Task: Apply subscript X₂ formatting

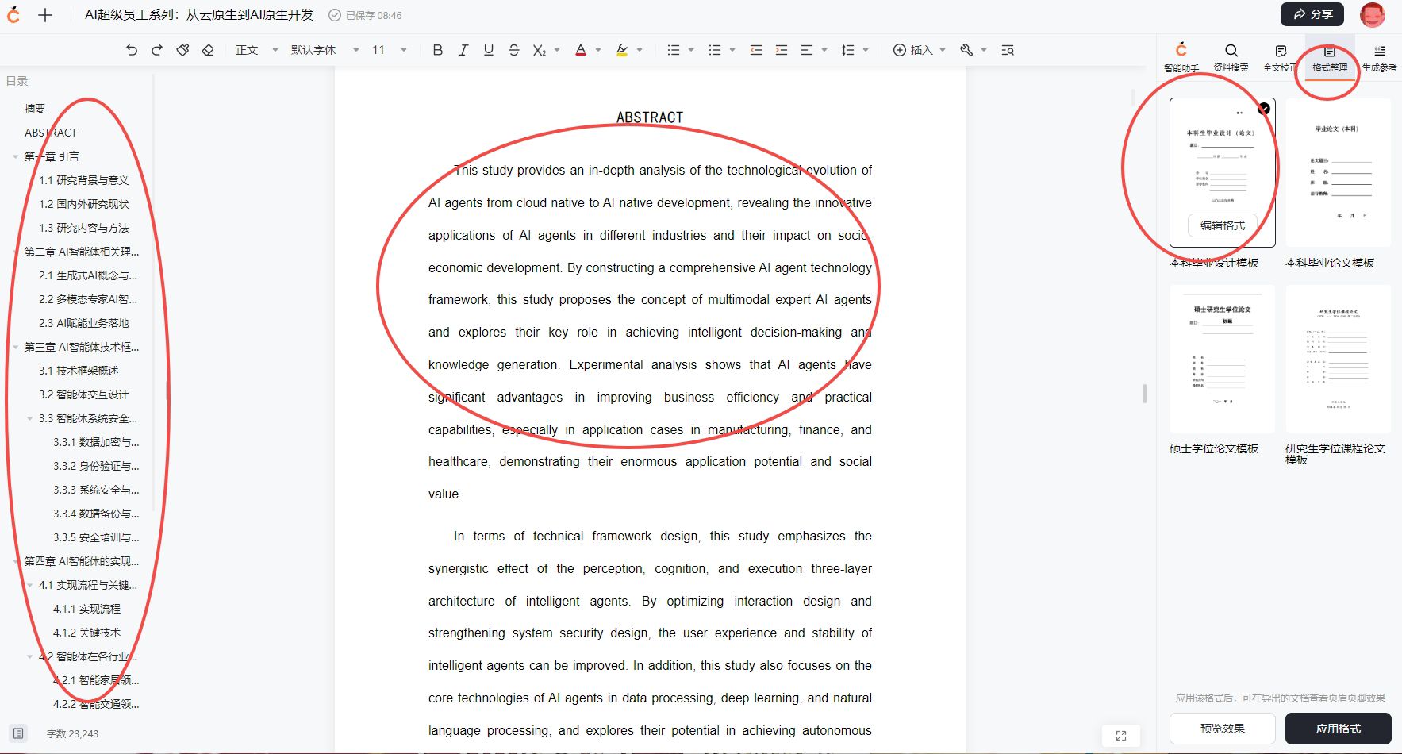Action: 540,50
